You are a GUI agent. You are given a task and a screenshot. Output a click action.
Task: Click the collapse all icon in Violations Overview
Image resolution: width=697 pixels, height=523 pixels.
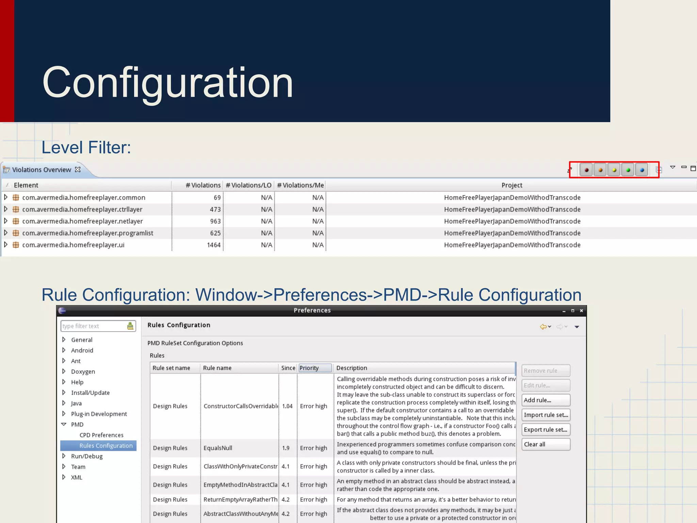659,170
